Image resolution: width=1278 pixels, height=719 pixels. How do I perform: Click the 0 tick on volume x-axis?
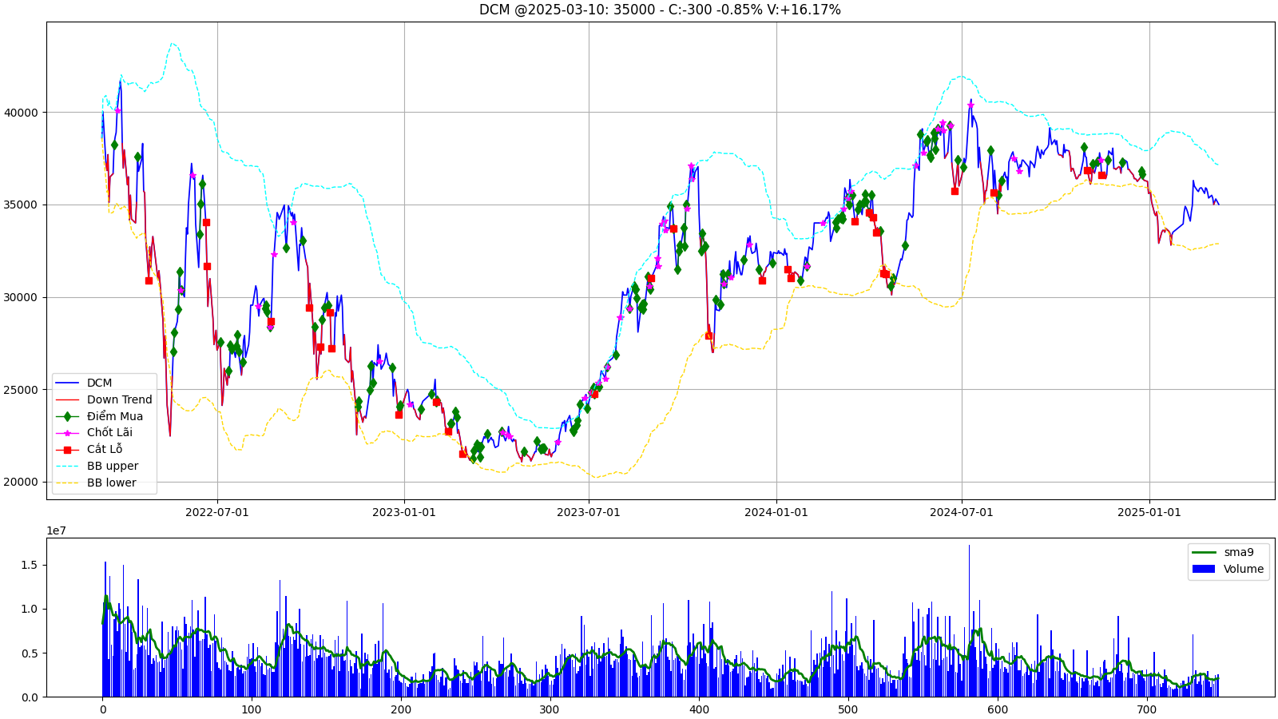tap(102, 709)
